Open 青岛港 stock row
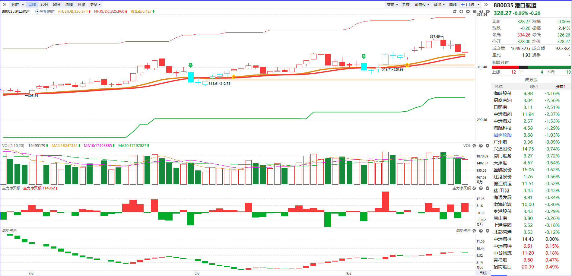The image size is (572, 276). tap(531, 260)
